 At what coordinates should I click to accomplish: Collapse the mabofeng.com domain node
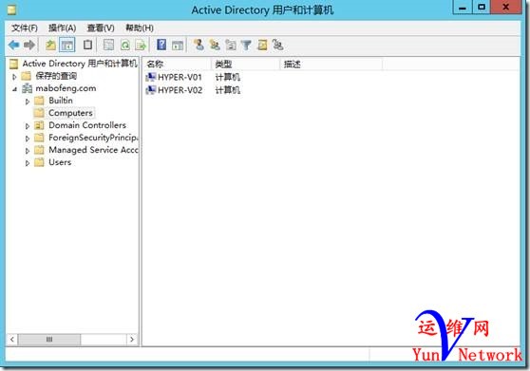pos(14,89)
